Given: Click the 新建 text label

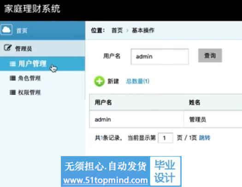Looking at the screenshot, I should pos(113,81).
